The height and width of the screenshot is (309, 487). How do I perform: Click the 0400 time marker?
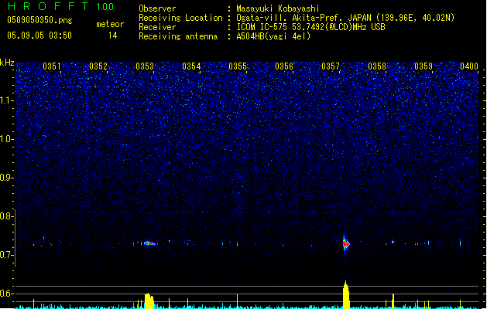[x=469, y=66]
